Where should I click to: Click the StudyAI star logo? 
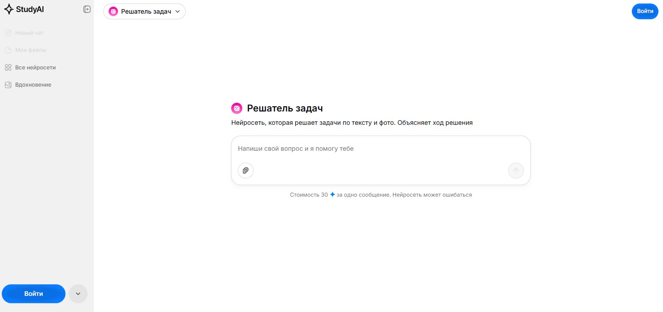tap(9, 9)
